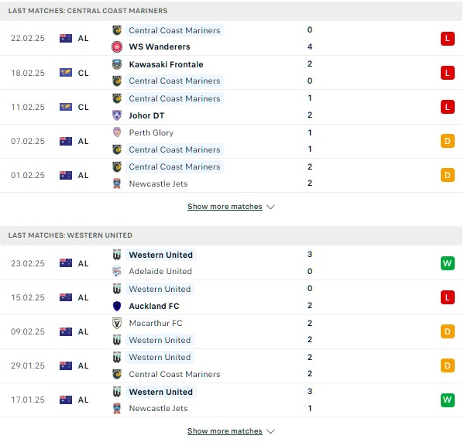Click draw badge for 29.01.25 Mariners match
Image resolution: width=464 pixels, height=446 pixels.
pos(448,365)
